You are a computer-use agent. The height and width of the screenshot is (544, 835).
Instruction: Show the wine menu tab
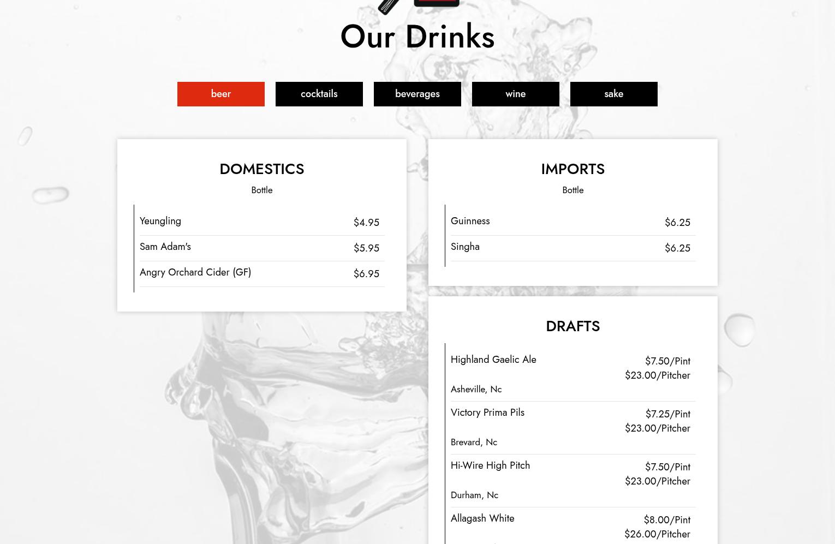pos(516,94)
